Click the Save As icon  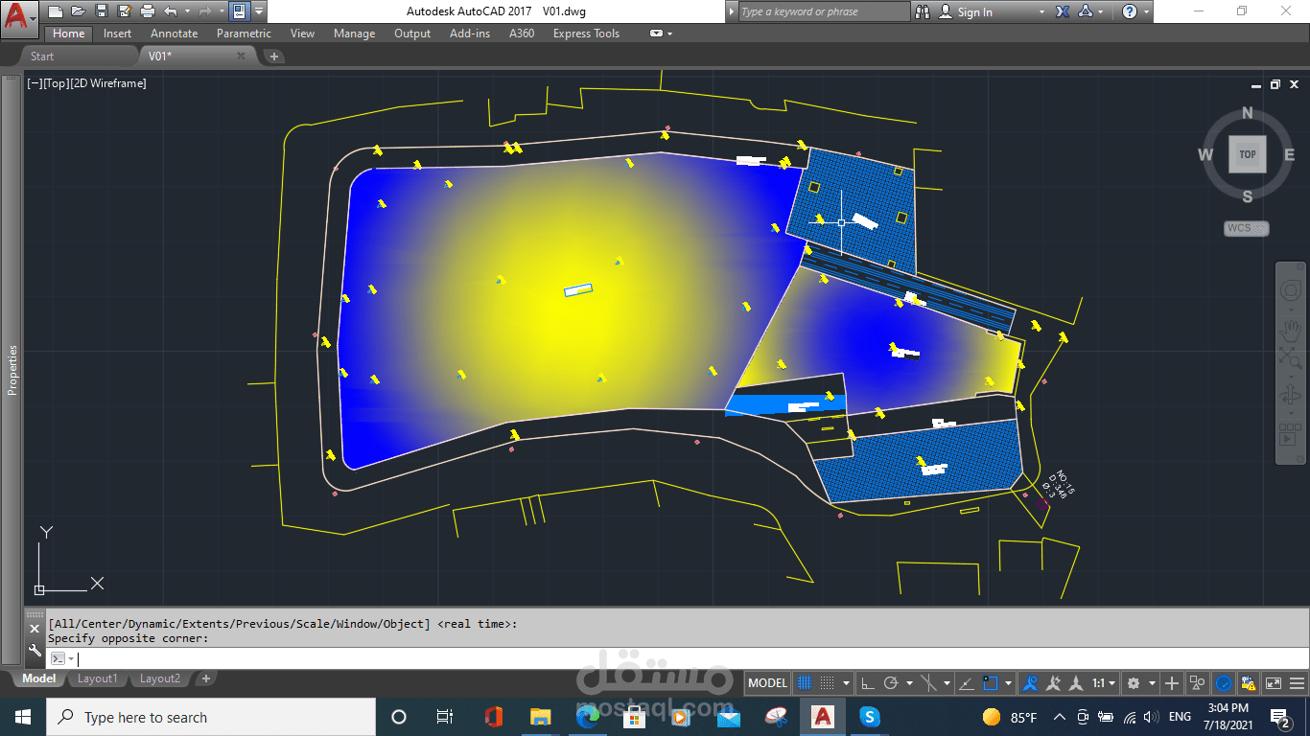124,11
